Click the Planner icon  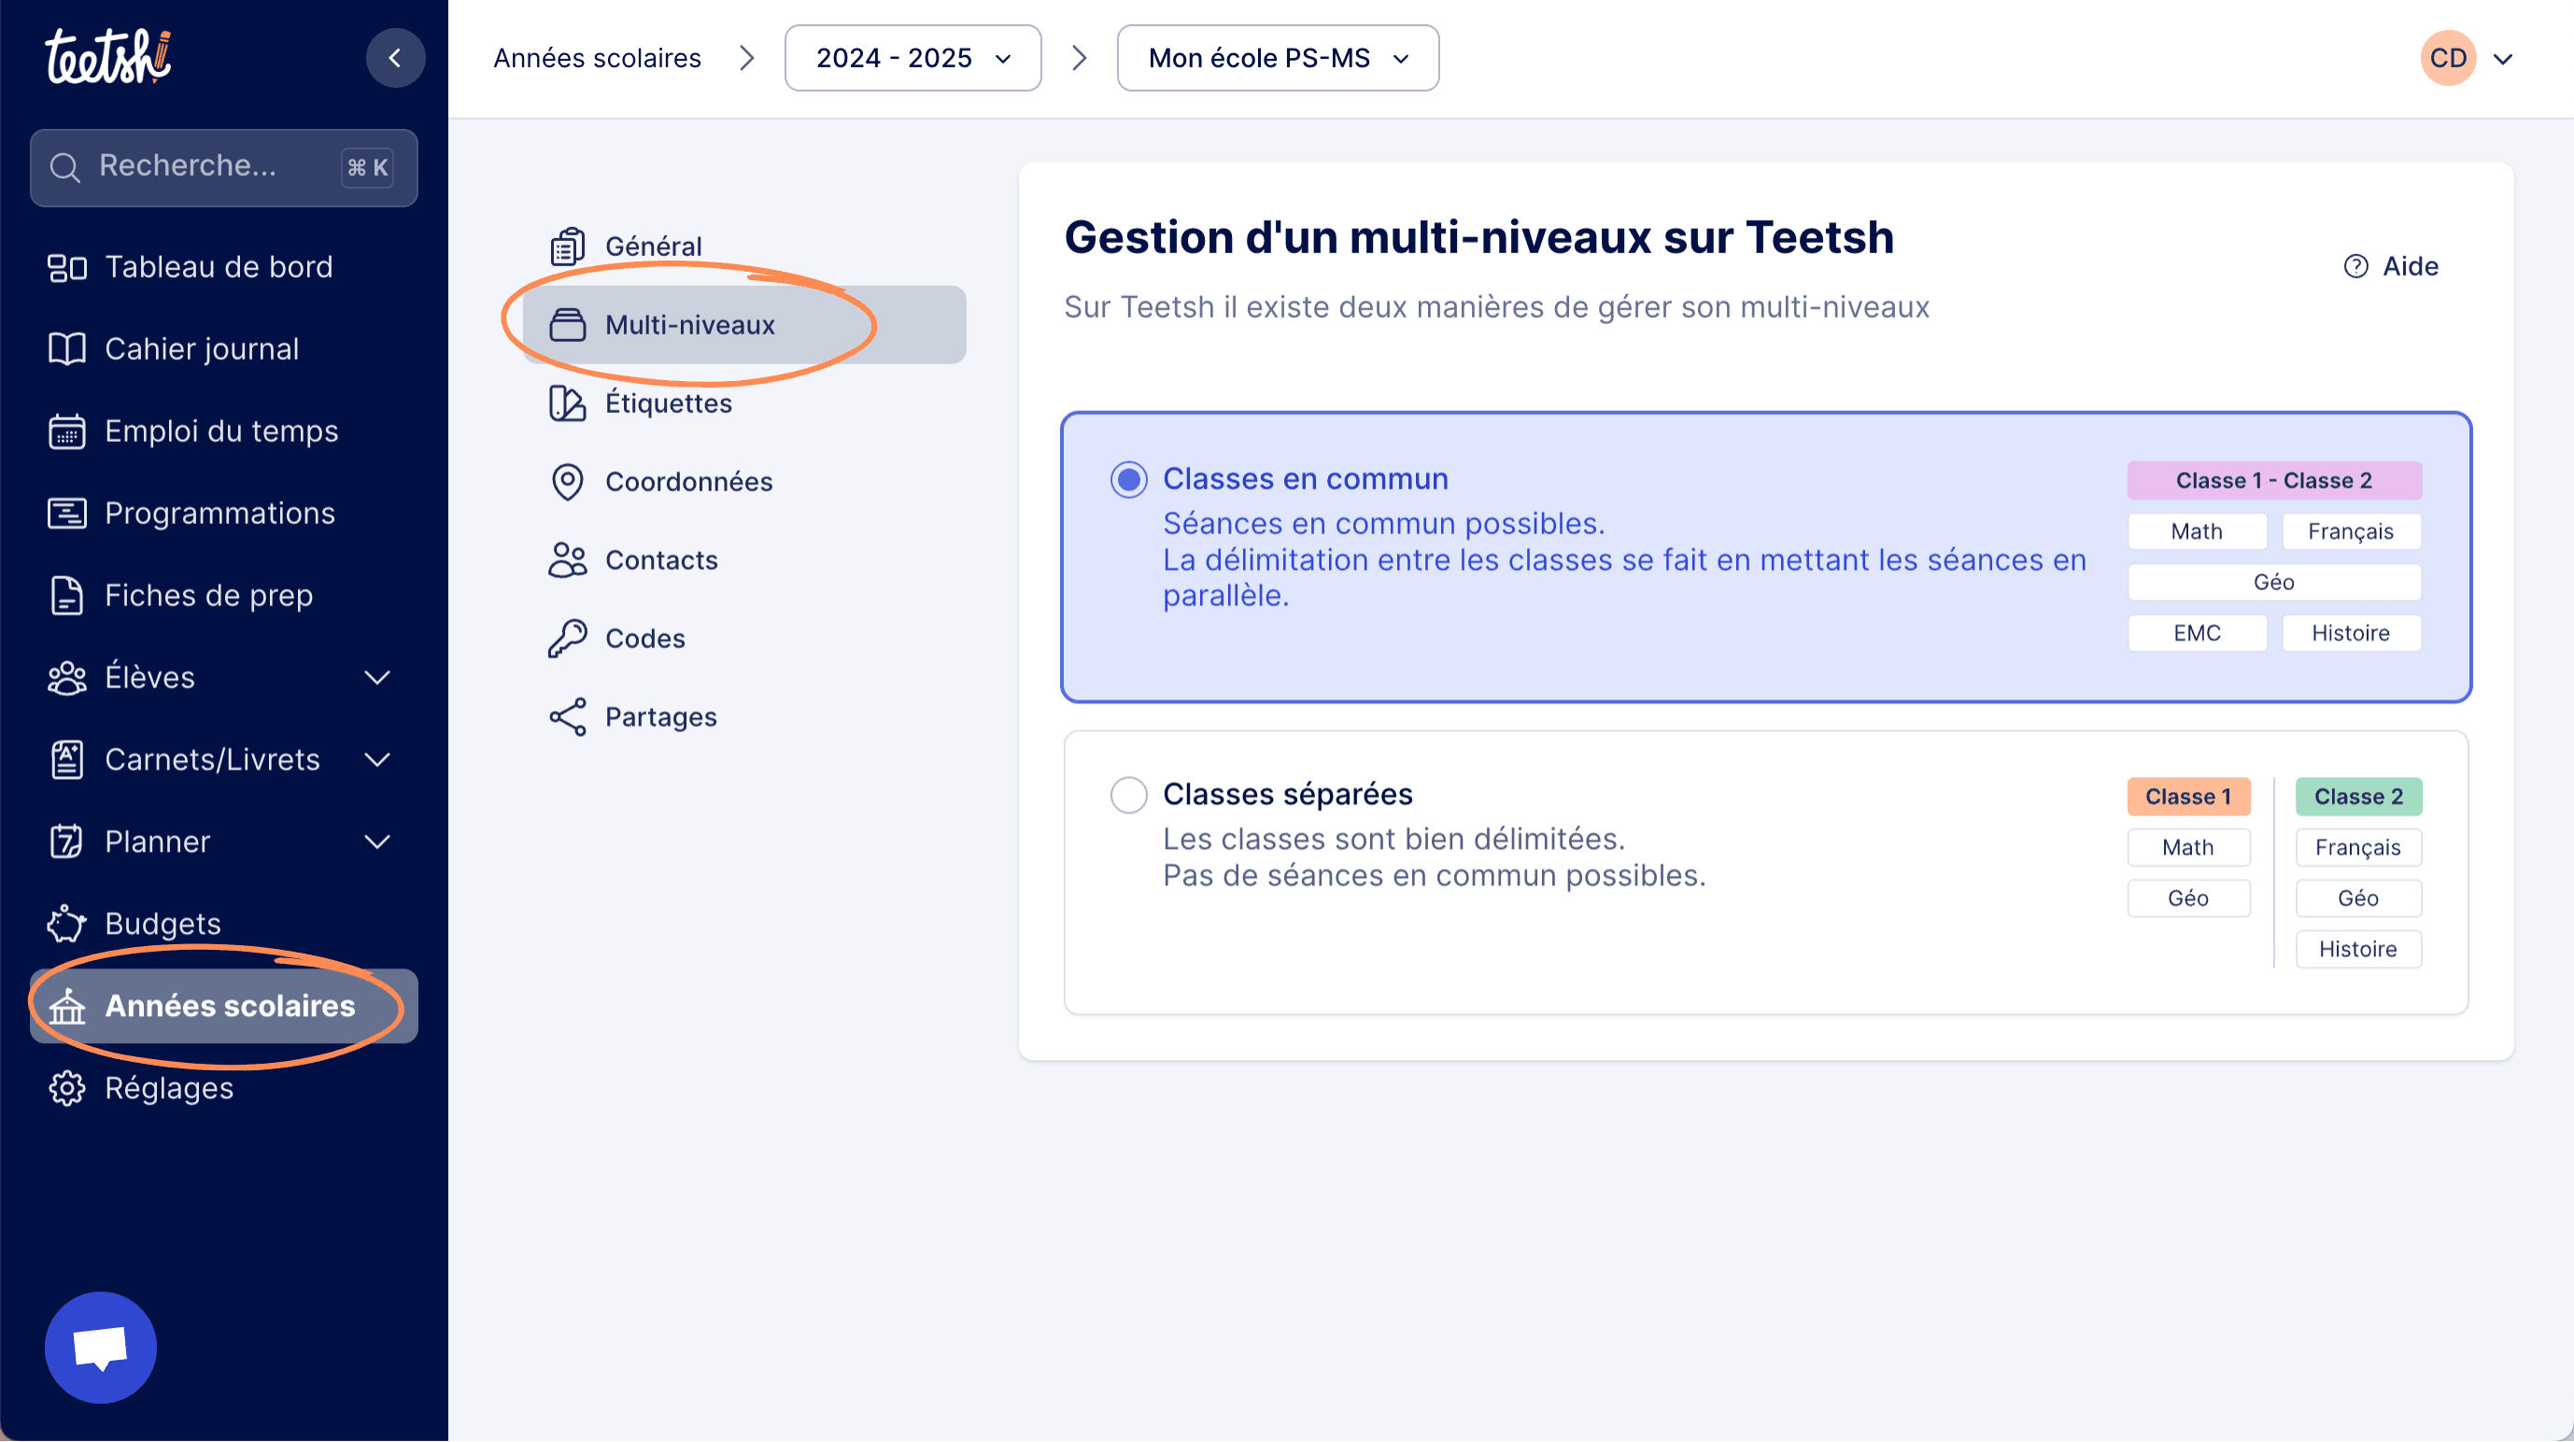tap(67, 841)
